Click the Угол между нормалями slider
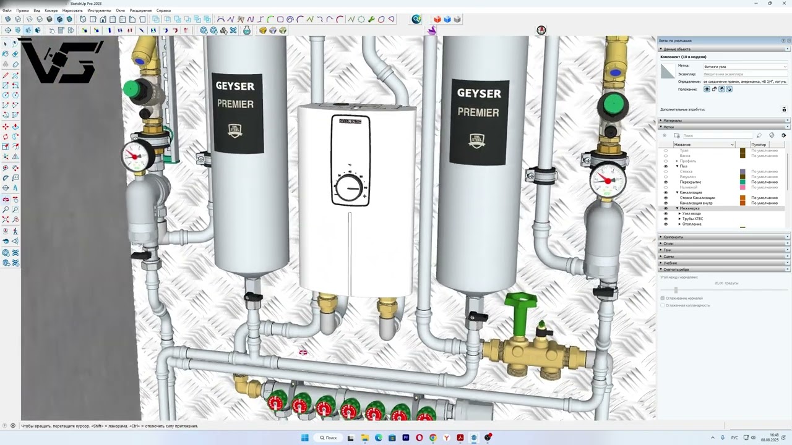792x445 pixels. click(x=676, y=290)
